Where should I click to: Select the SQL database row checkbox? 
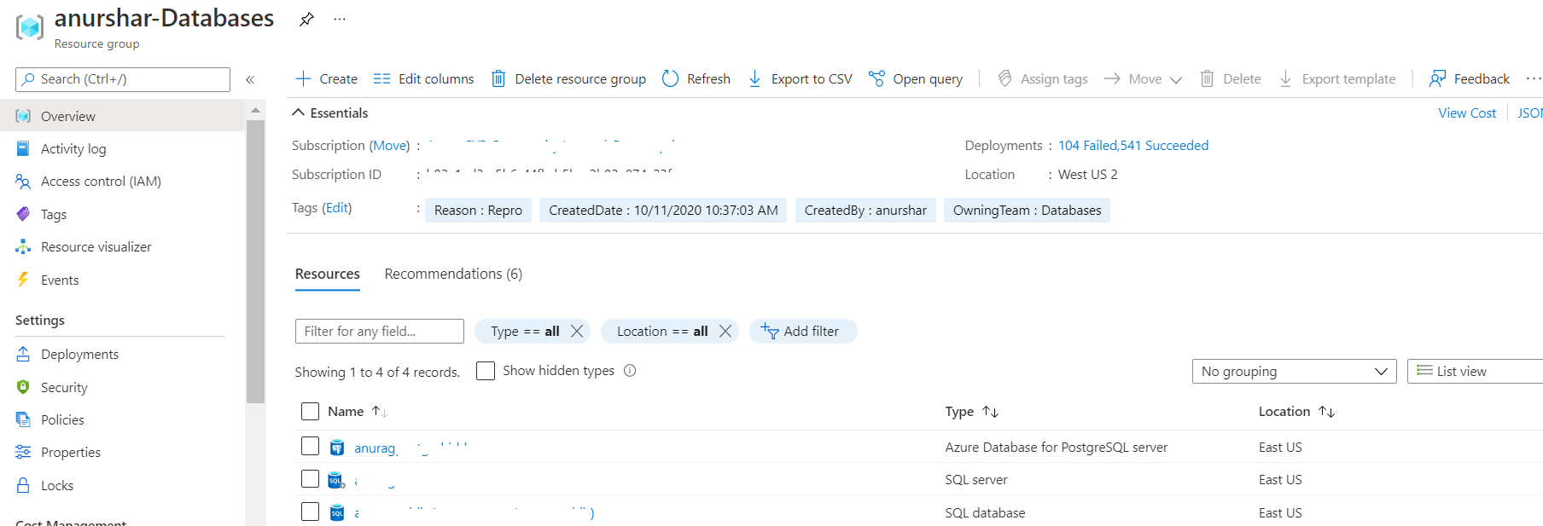click(x=311, y=512)
